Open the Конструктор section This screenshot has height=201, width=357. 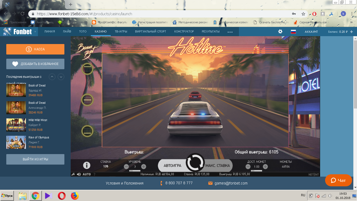click(184, 31)
